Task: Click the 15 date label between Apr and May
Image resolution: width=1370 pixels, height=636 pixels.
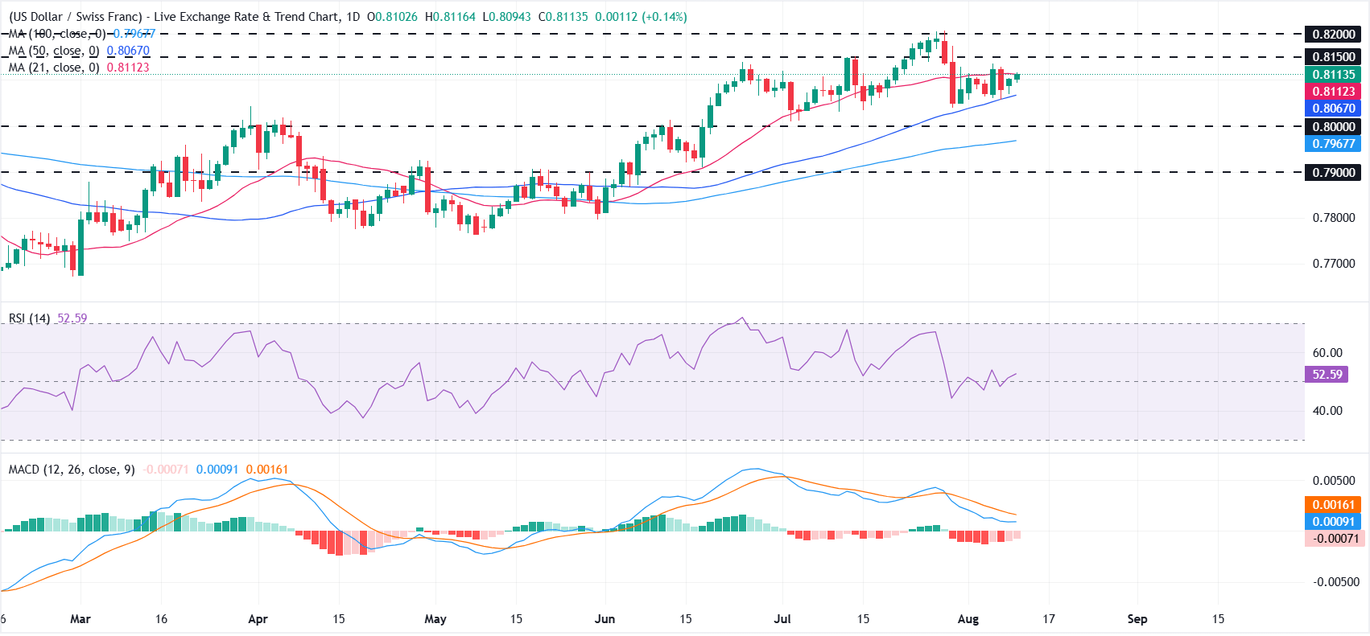Action: coord(339,619)
